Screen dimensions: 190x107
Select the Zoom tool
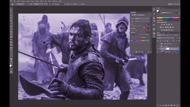click(x=11, y=62)
